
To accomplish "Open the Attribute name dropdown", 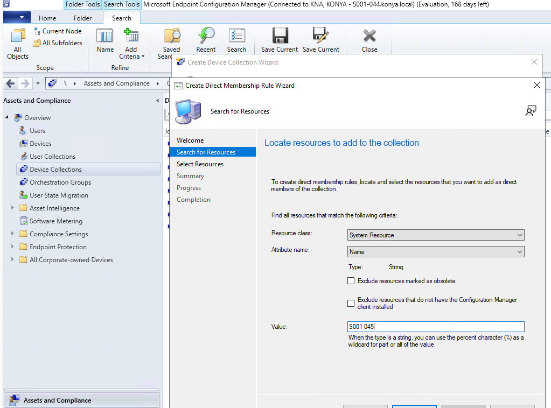I will tap(436, 252).
